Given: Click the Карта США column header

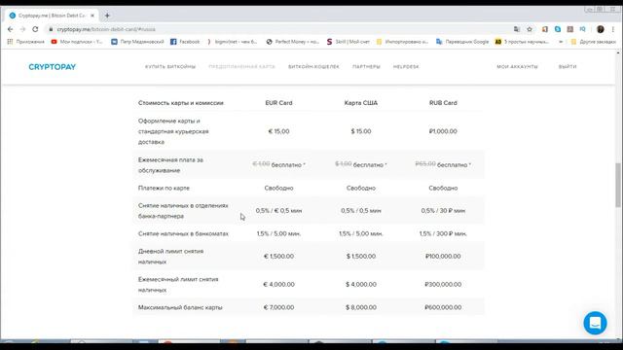Looking at the screenshot, I should pos(361,103).
